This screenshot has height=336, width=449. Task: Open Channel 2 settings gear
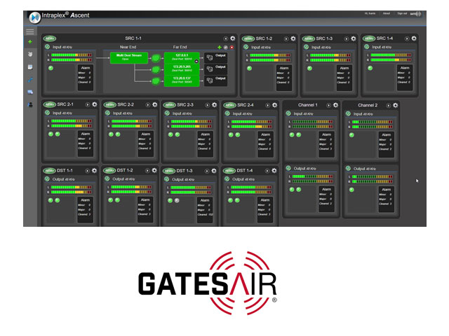[x=396, y=105]
